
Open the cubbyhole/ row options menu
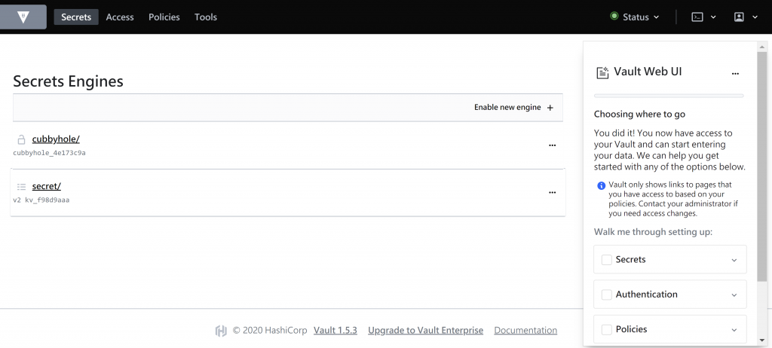[x=552, y=145]
